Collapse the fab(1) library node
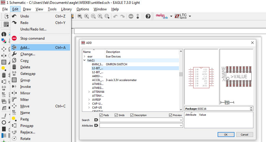The image size is (266, 142). [85, 60]
